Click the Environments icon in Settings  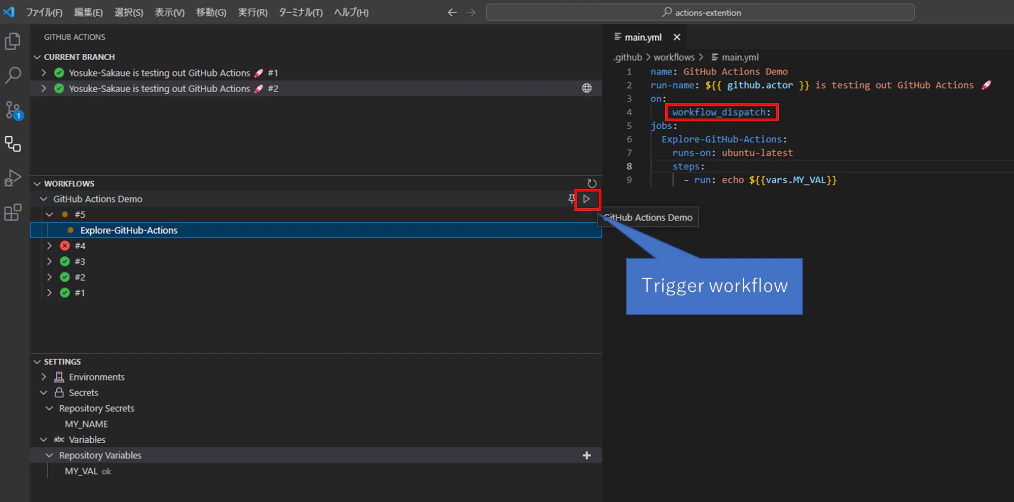pyautogui.click(x=59, y=377)
